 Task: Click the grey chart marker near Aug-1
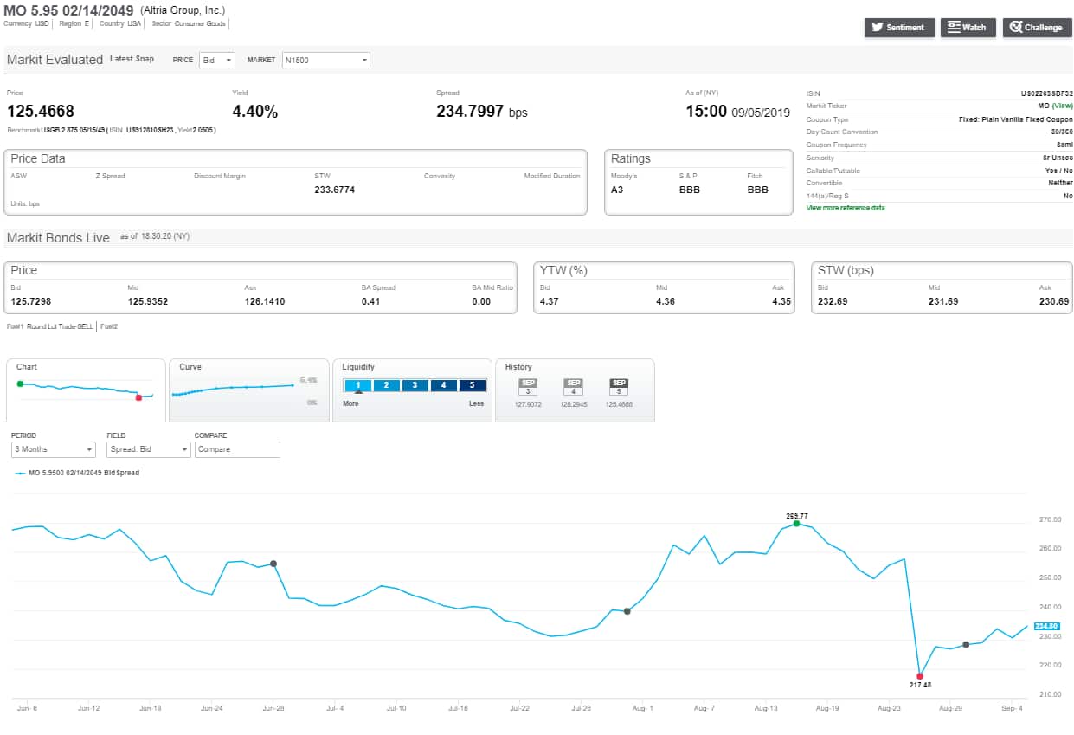[x=627, y=611]
